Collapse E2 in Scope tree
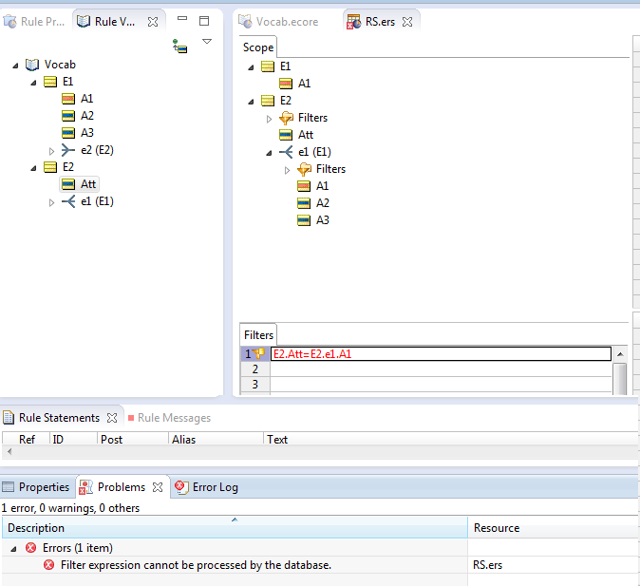Screen dimensions: 640x586 pyautogui.click(x=251, y=102)
